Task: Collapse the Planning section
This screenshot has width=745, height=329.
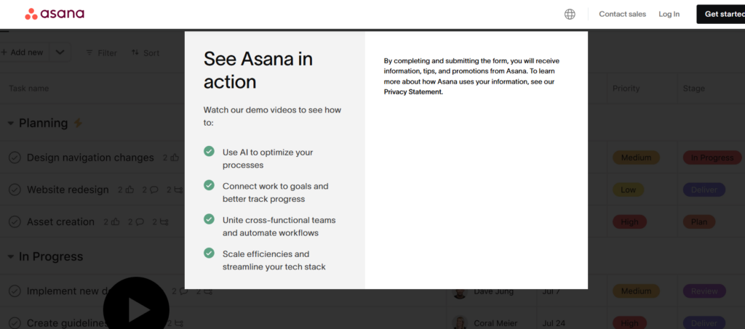Action: point(10,123)
